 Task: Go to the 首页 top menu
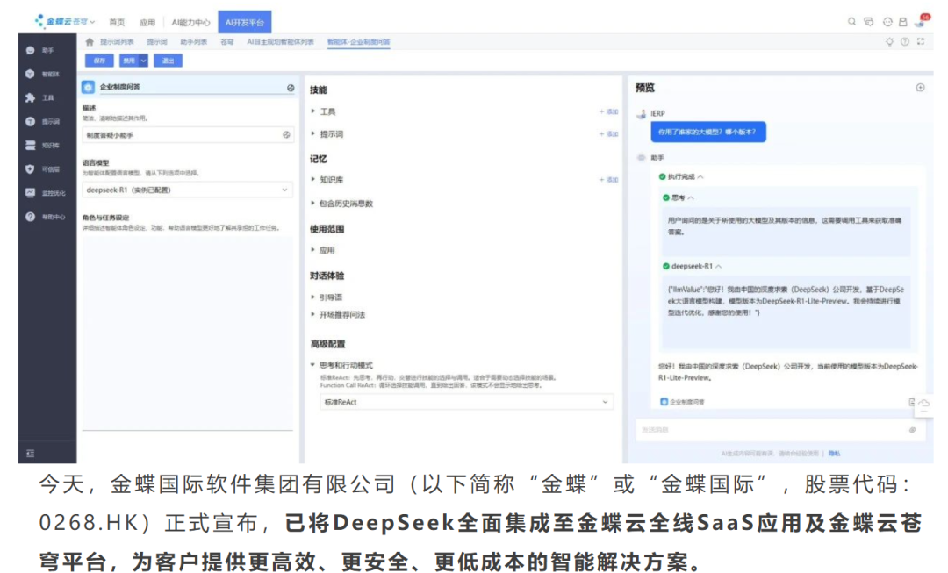click(x=117, y=22)
